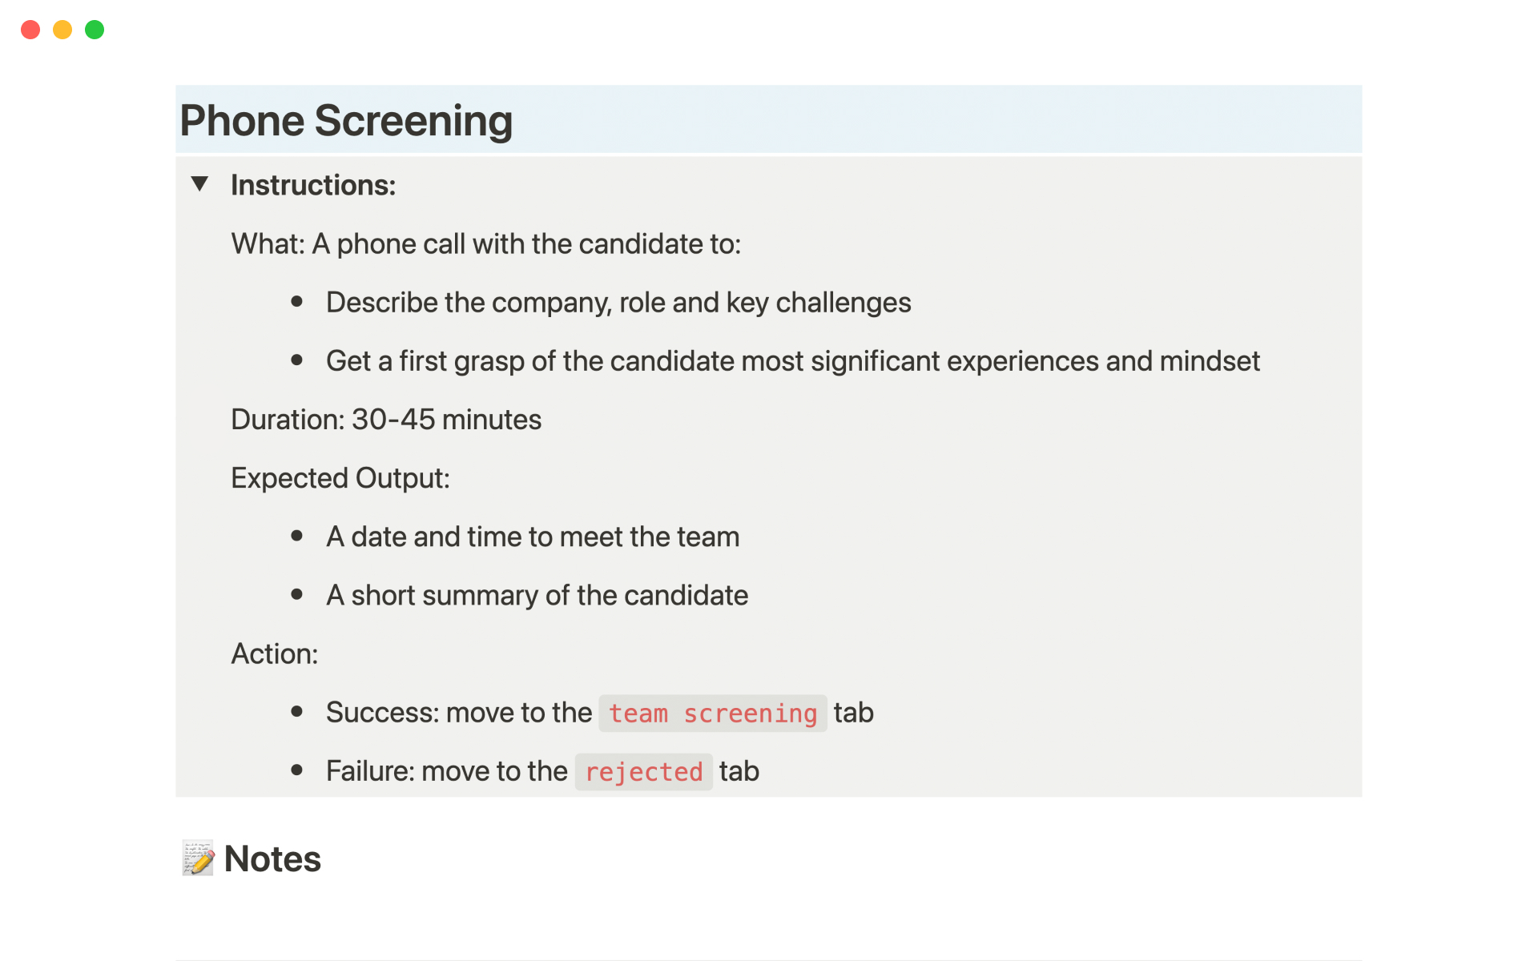Viewport: 1538px width, 961px height.
Task: Click the Instructions: toggle heading text
Action: pos(313,185)
